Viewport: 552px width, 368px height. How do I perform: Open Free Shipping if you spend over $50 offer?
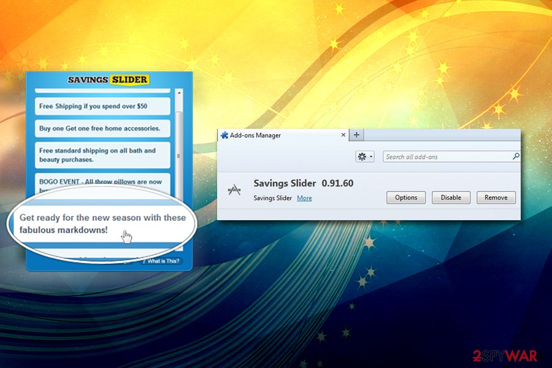click(x=102, y=106)
